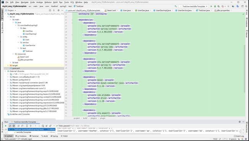Open the Refactor menu
This screenshot has width=249, height=141.
(x=48, y=2)
